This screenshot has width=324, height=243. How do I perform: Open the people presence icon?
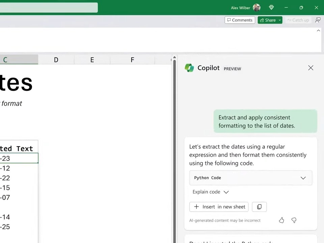point(318,20)
